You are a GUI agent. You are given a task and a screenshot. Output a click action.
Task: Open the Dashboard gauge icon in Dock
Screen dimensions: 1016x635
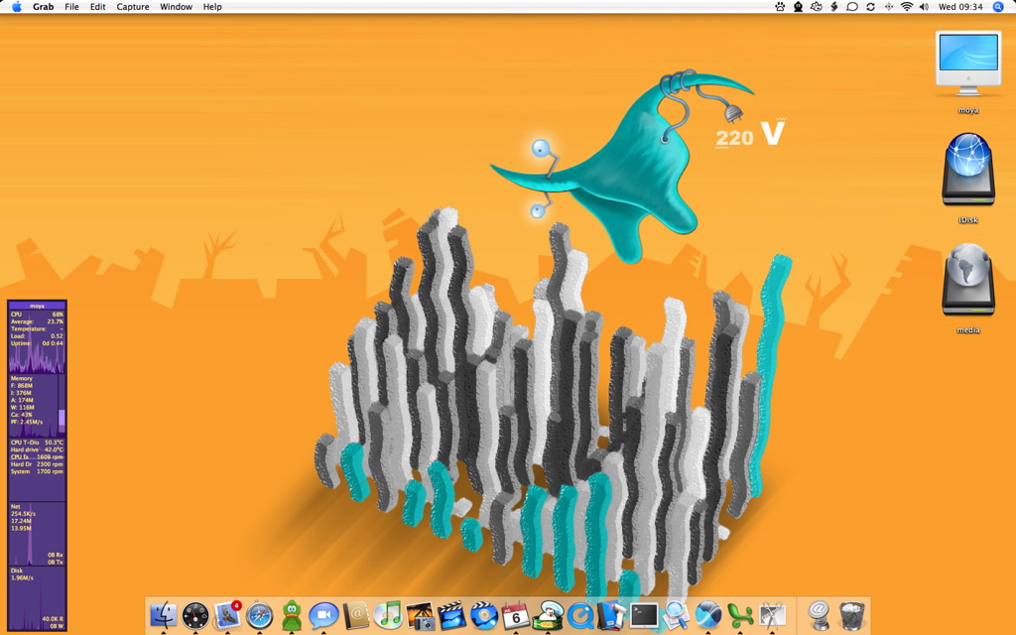[195, 615]
